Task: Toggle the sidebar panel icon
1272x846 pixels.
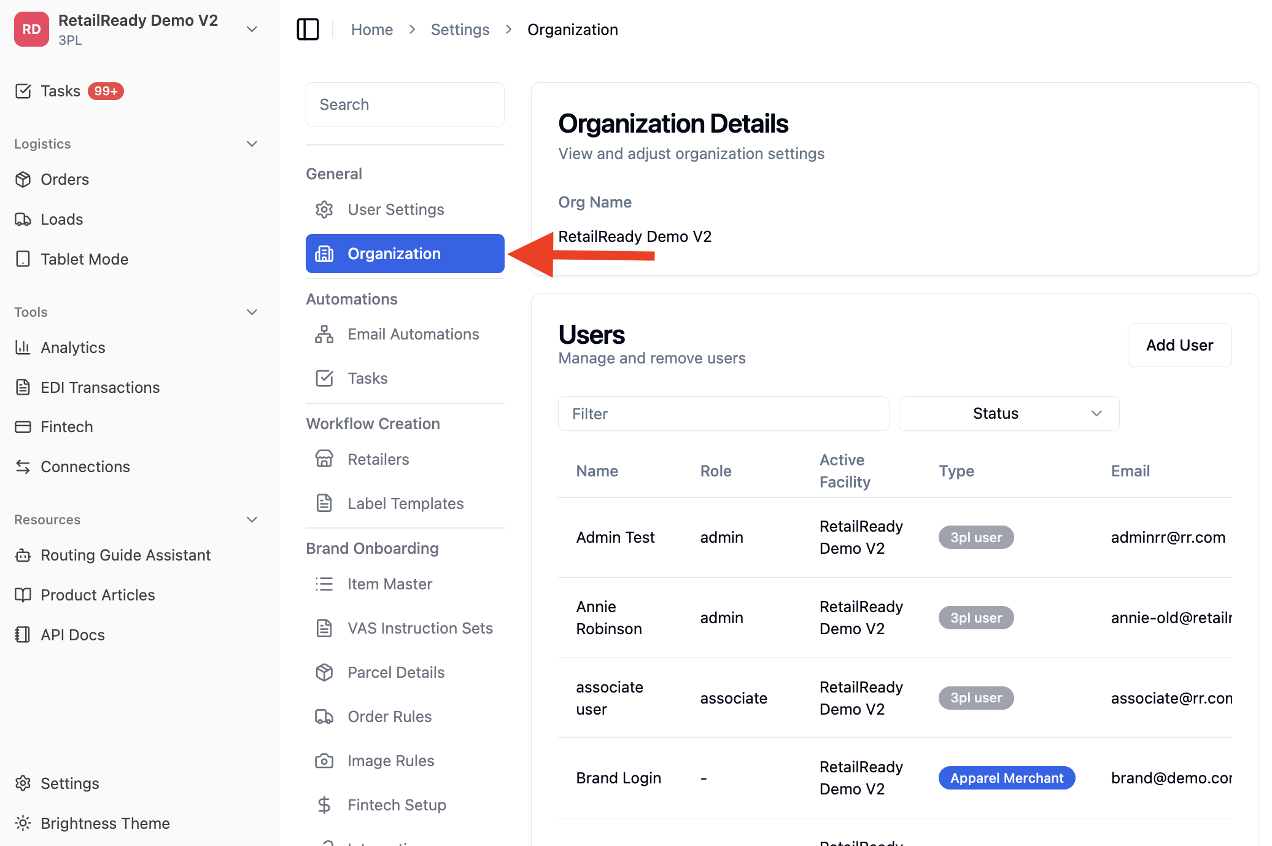Action: point(308,29)
